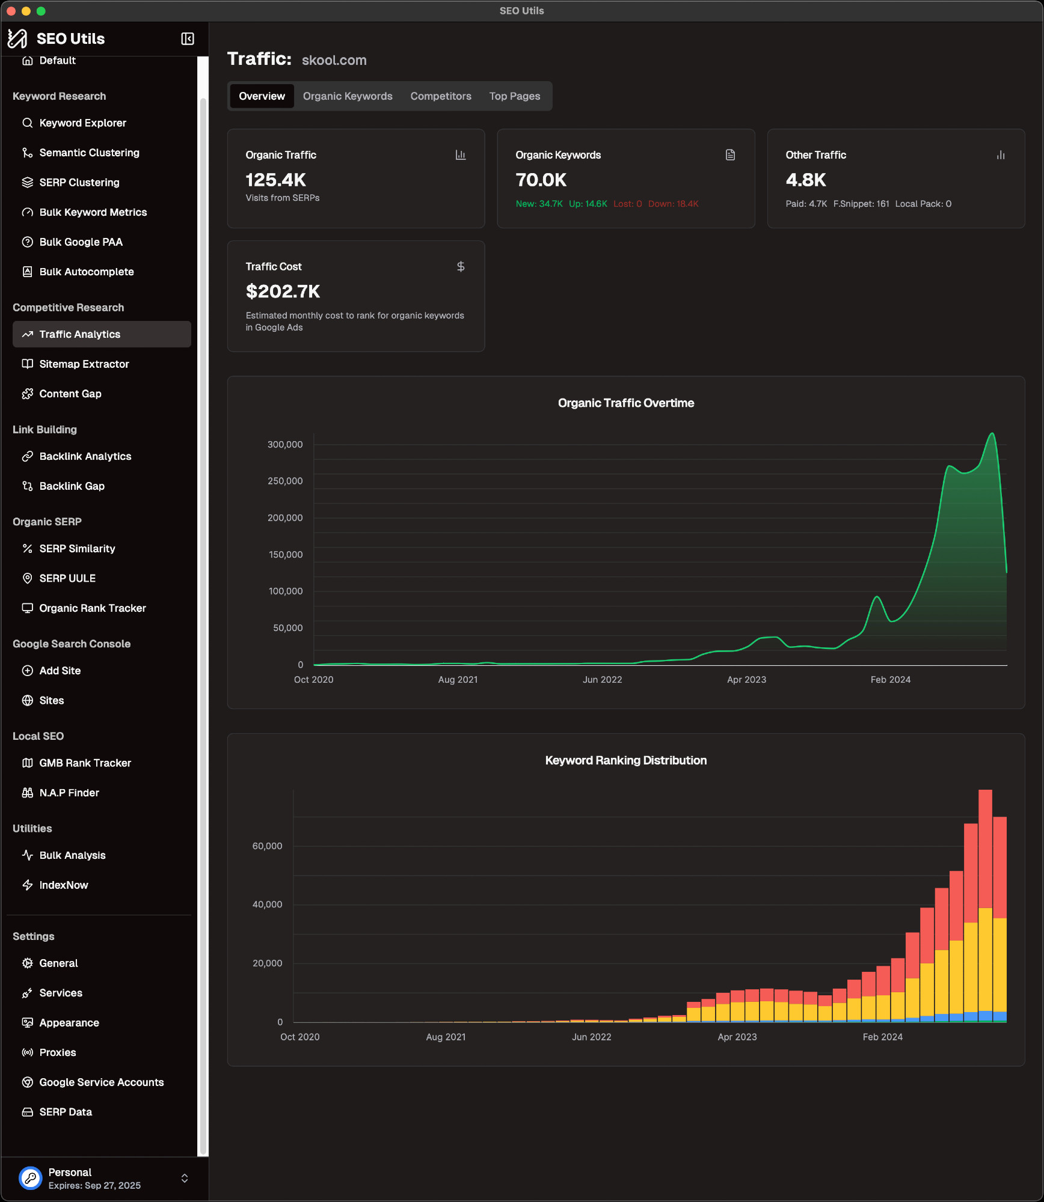Open Bulk Analysis pulse icon

click(27, 855)
